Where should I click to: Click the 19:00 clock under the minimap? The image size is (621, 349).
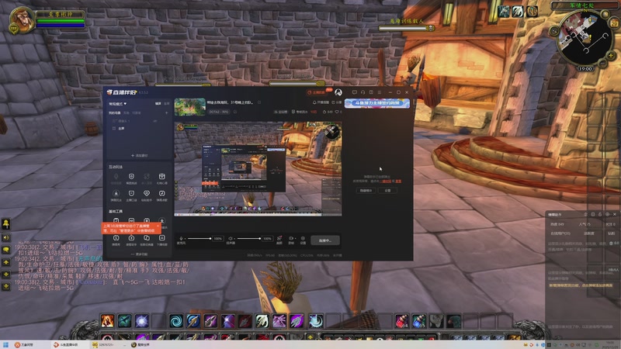pos(585,69)
